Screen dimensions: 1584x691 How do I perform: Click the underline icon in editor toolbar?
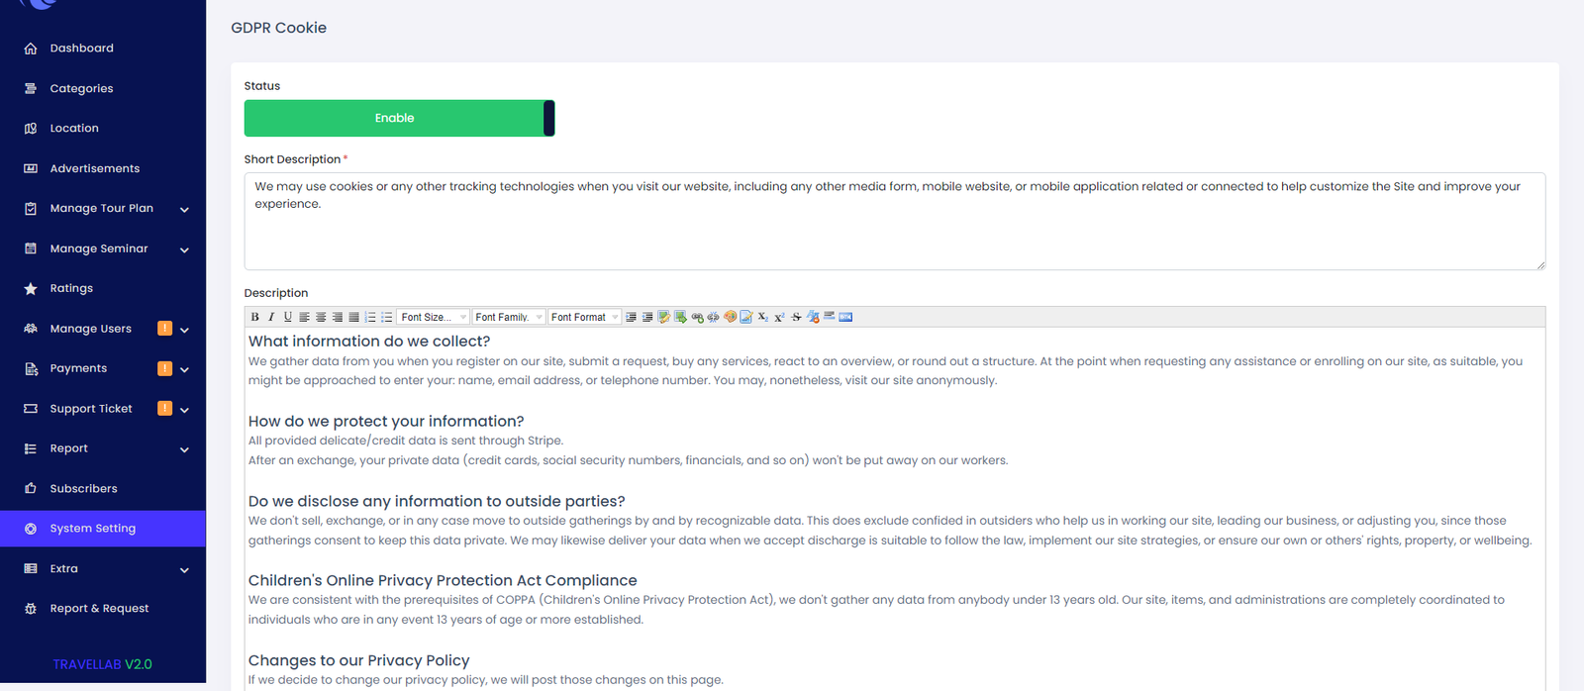288,317
